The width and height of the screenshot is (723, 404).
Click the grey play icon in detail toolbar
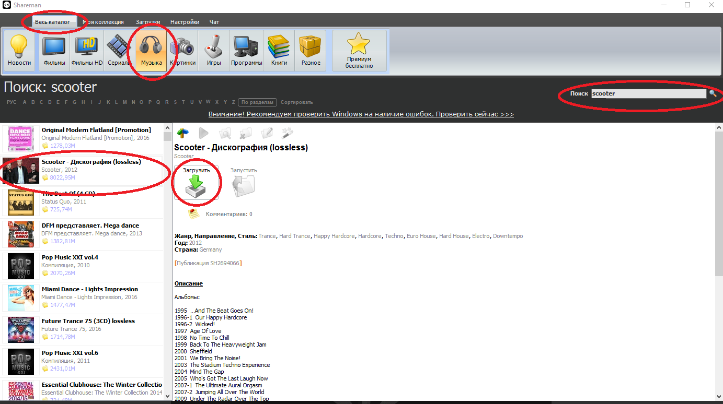coord(204,133)
